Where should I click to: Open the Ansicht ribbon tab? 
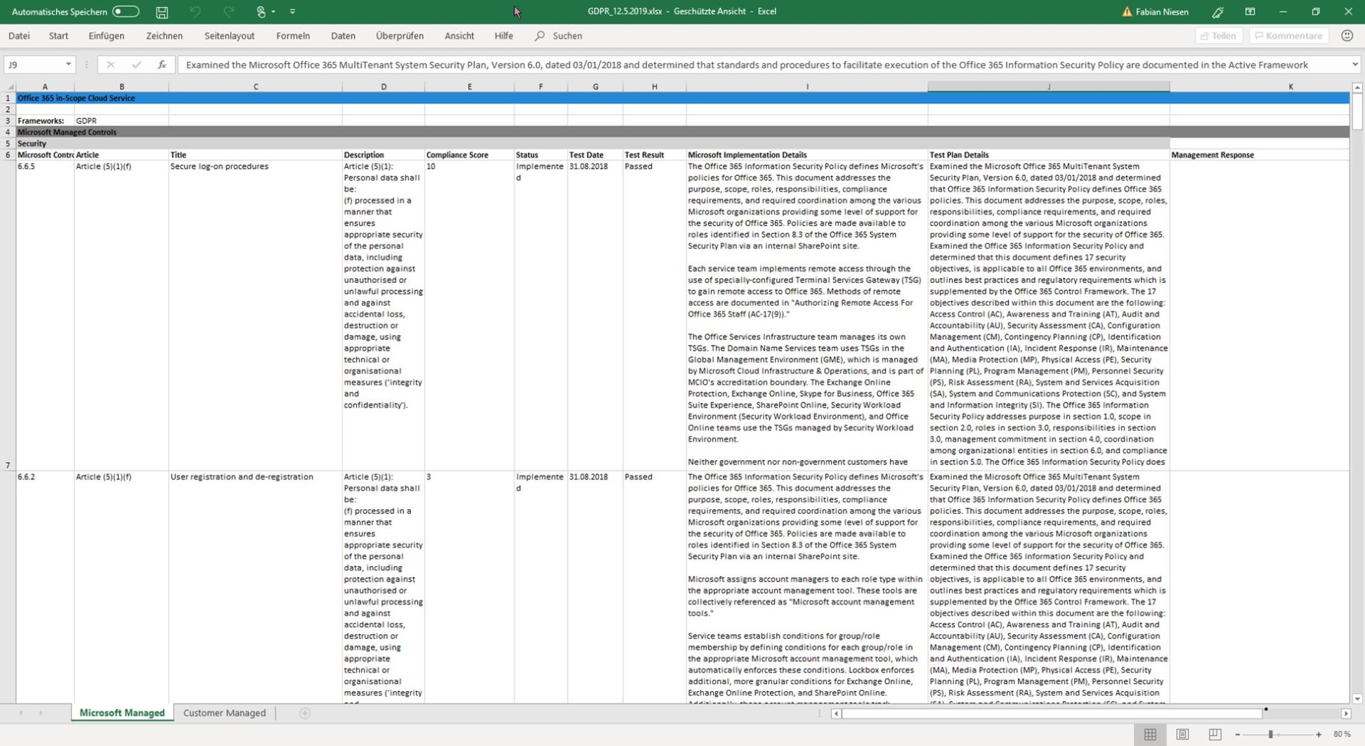tap(459, 36)
